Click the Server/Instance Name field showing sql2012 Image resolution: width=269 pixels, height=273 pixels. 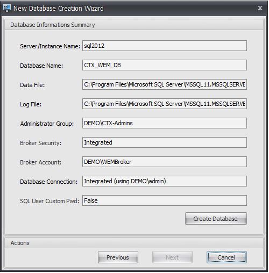click(x=165, y=46)
